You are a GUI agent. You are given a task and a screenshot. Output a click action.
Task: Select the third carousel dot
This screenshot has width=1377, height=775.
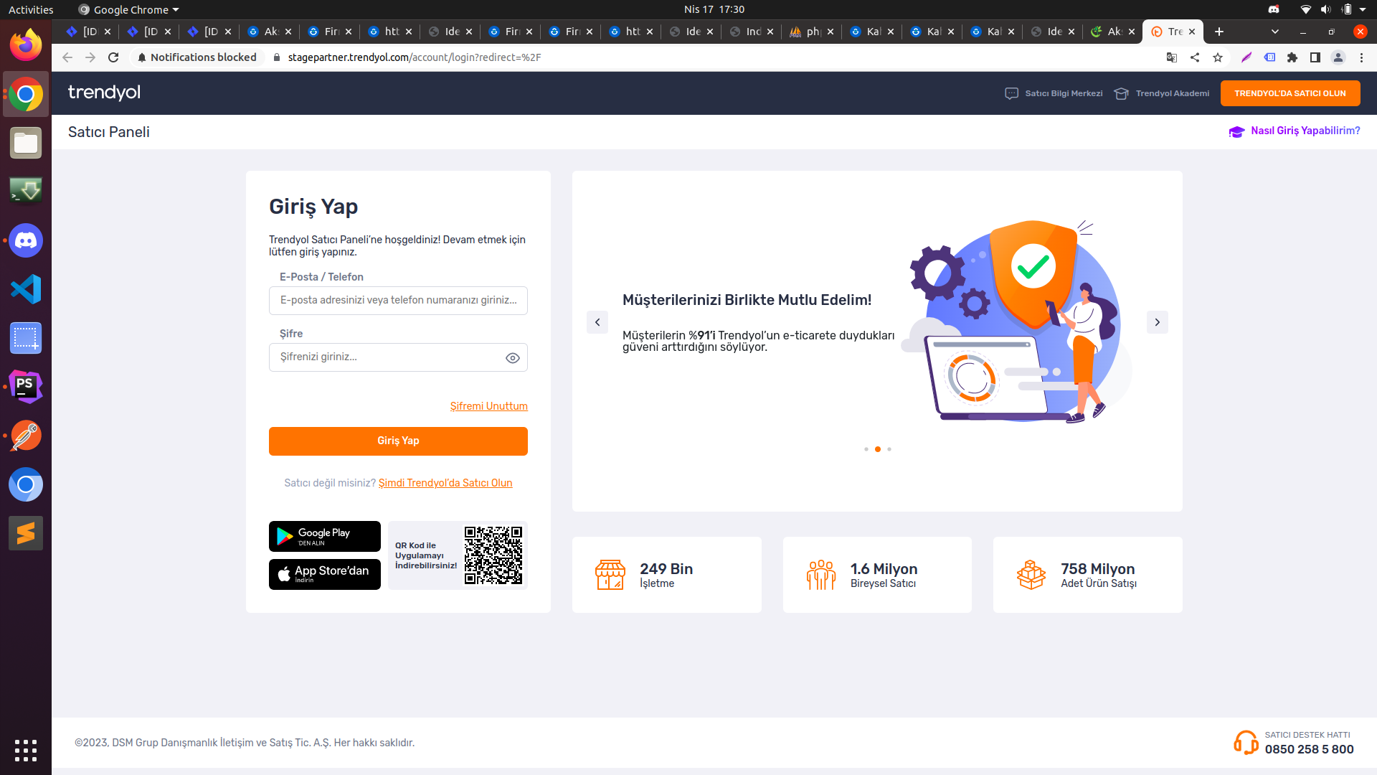click(x=889, y=449)
